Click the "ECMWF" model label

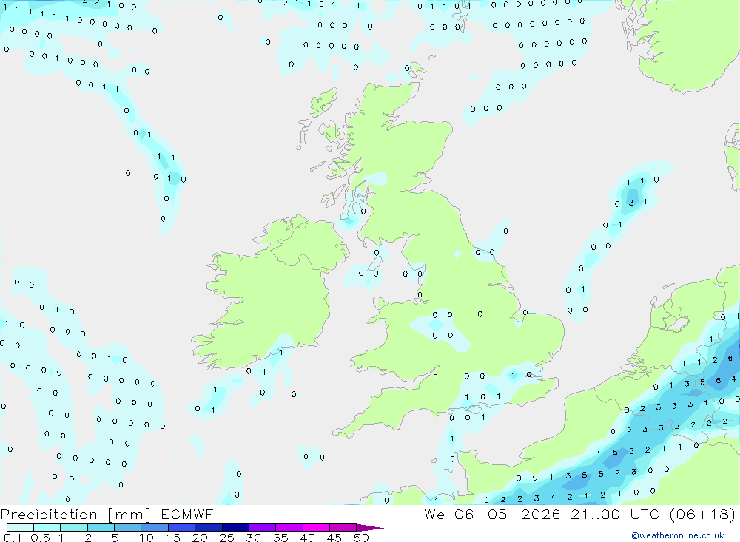187,514
